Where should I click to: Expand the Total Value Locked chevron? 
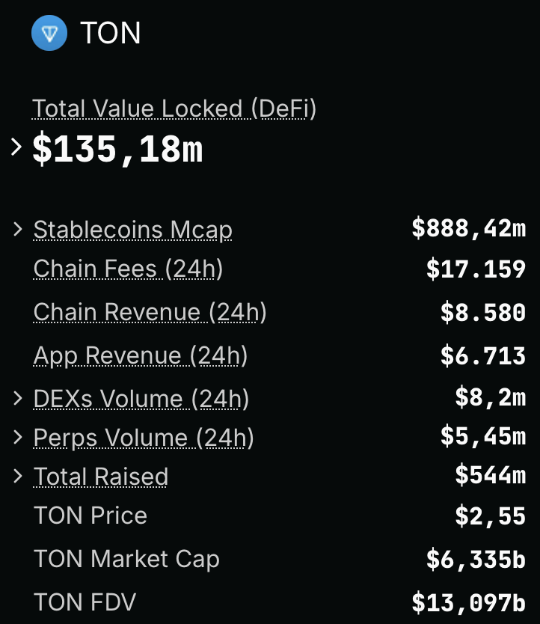(16, 147)
